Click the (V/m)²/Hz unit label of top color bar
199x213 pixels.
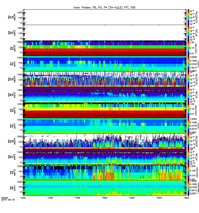197,17
